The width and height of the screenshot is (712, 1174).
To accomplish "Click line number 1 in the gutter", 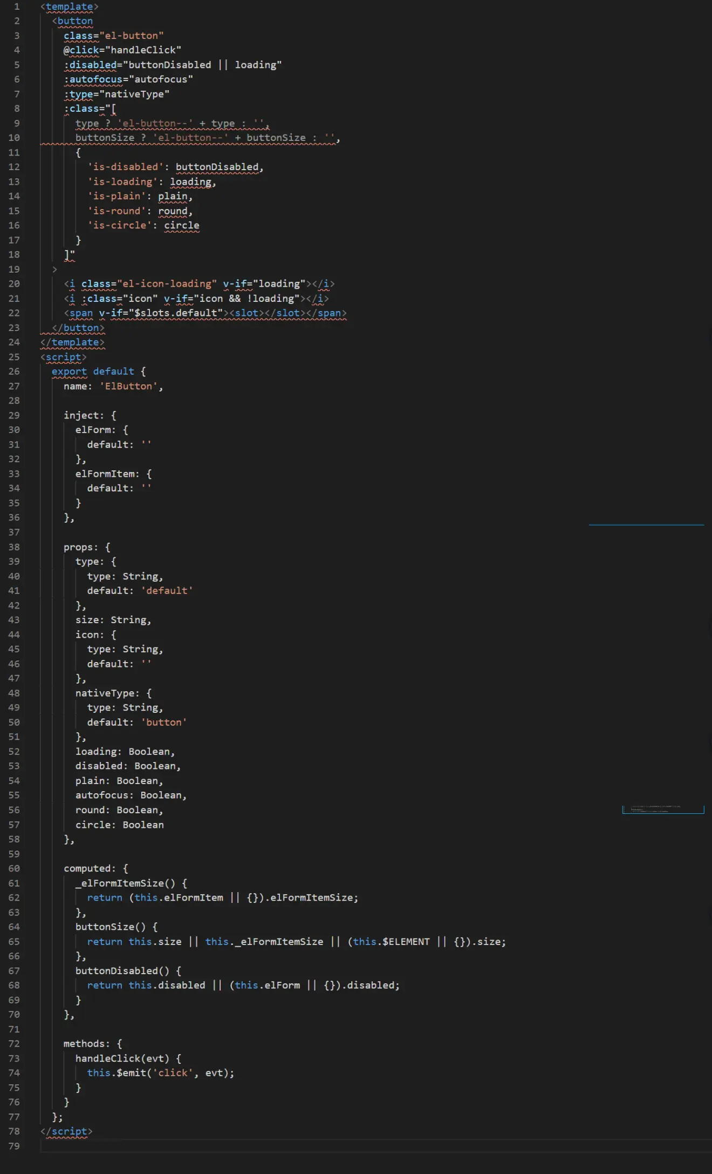I will coord(17,6).
